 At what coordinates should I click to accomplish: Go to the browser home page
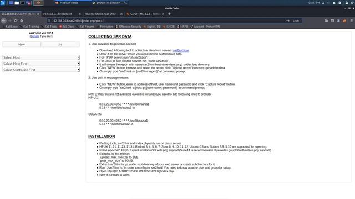point(22,20)
